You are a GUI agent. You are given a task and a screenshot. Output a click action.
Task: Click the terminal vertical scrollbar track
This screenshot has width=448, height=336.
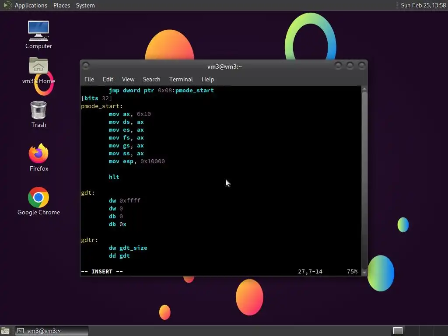[x=364, y=181]
